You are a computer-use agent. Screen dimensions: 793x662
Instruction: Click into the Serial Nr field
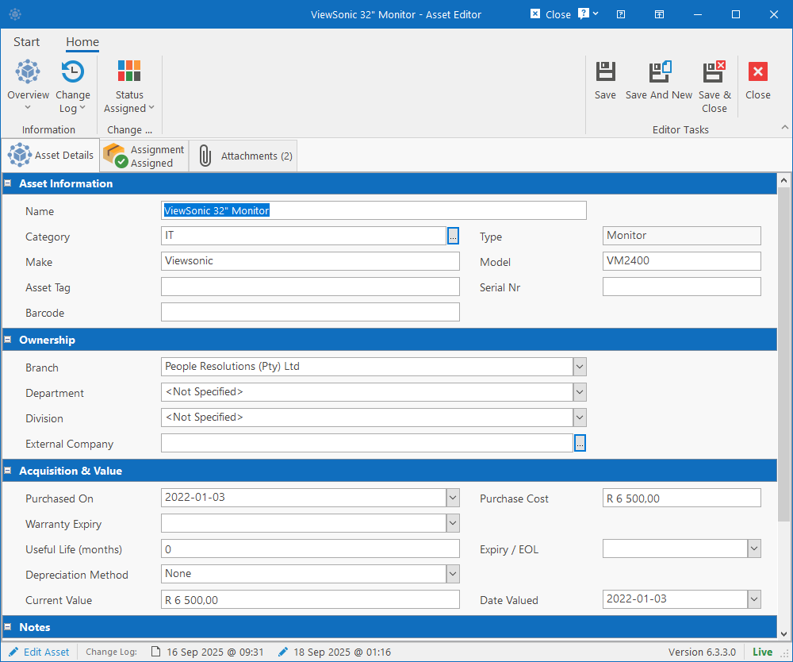681,287
